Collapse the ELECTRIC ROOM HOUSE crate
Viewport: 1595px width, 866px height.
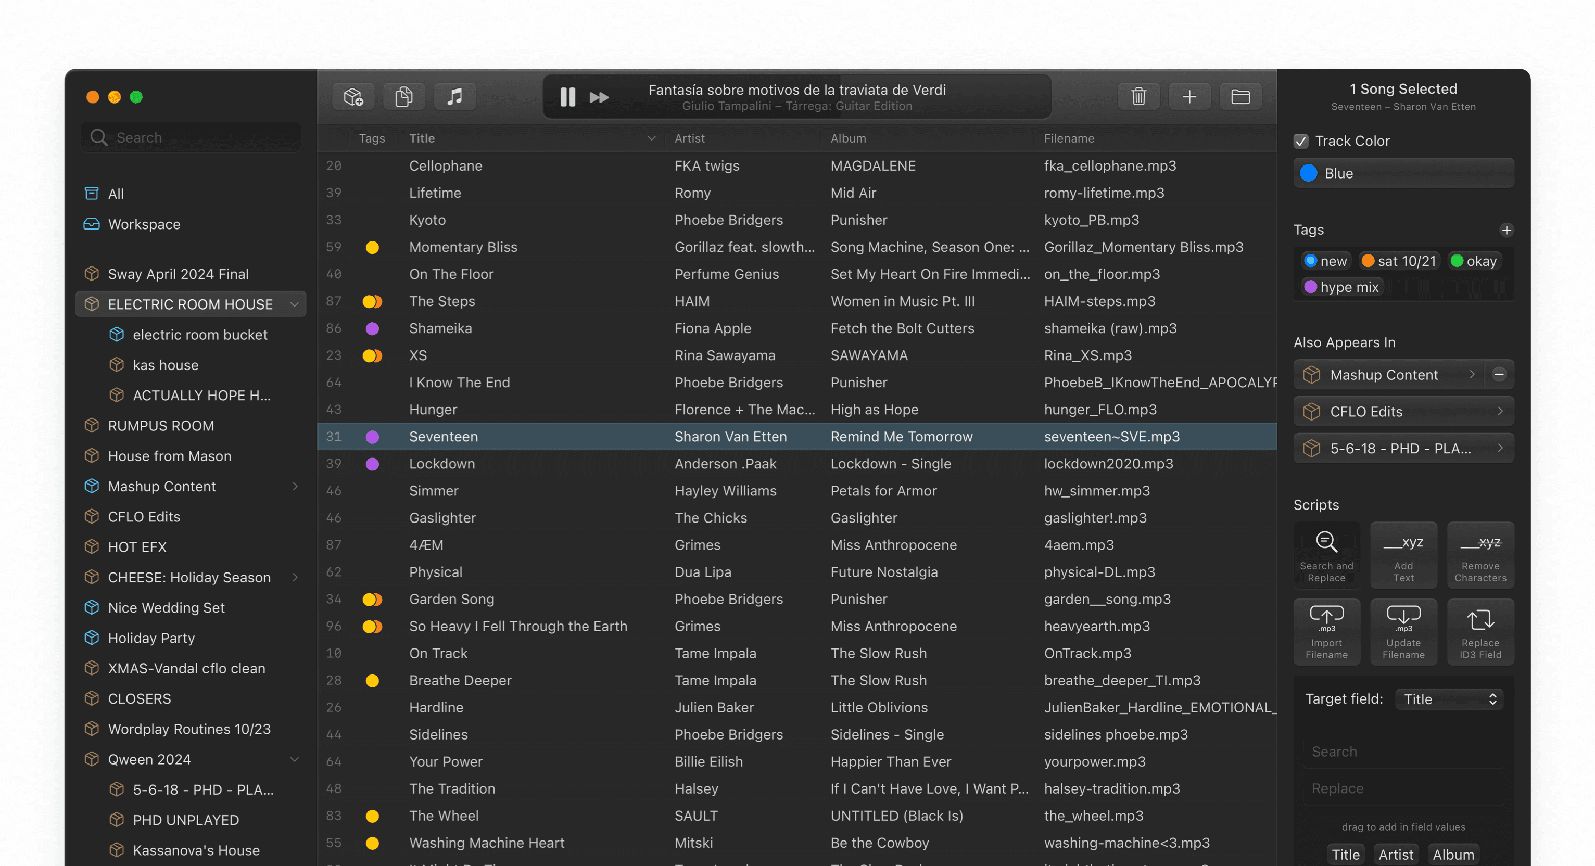point(295,304)
